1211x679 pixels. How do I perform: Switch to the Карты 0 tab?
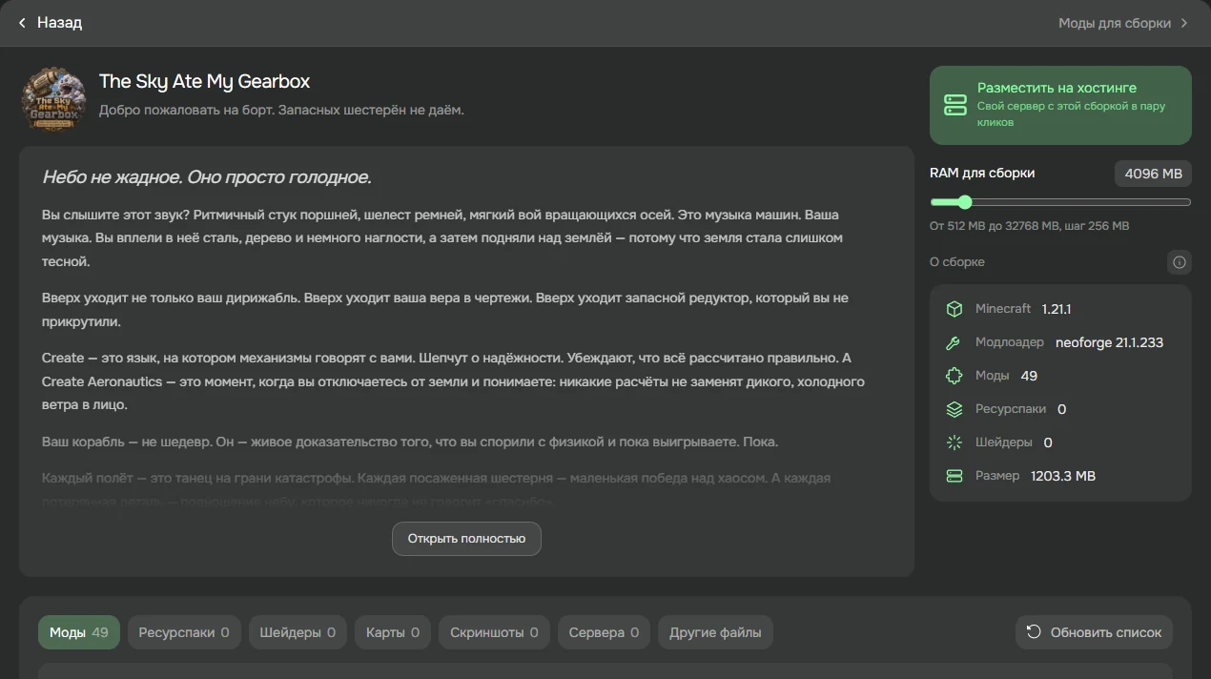[x=393, y=632]
